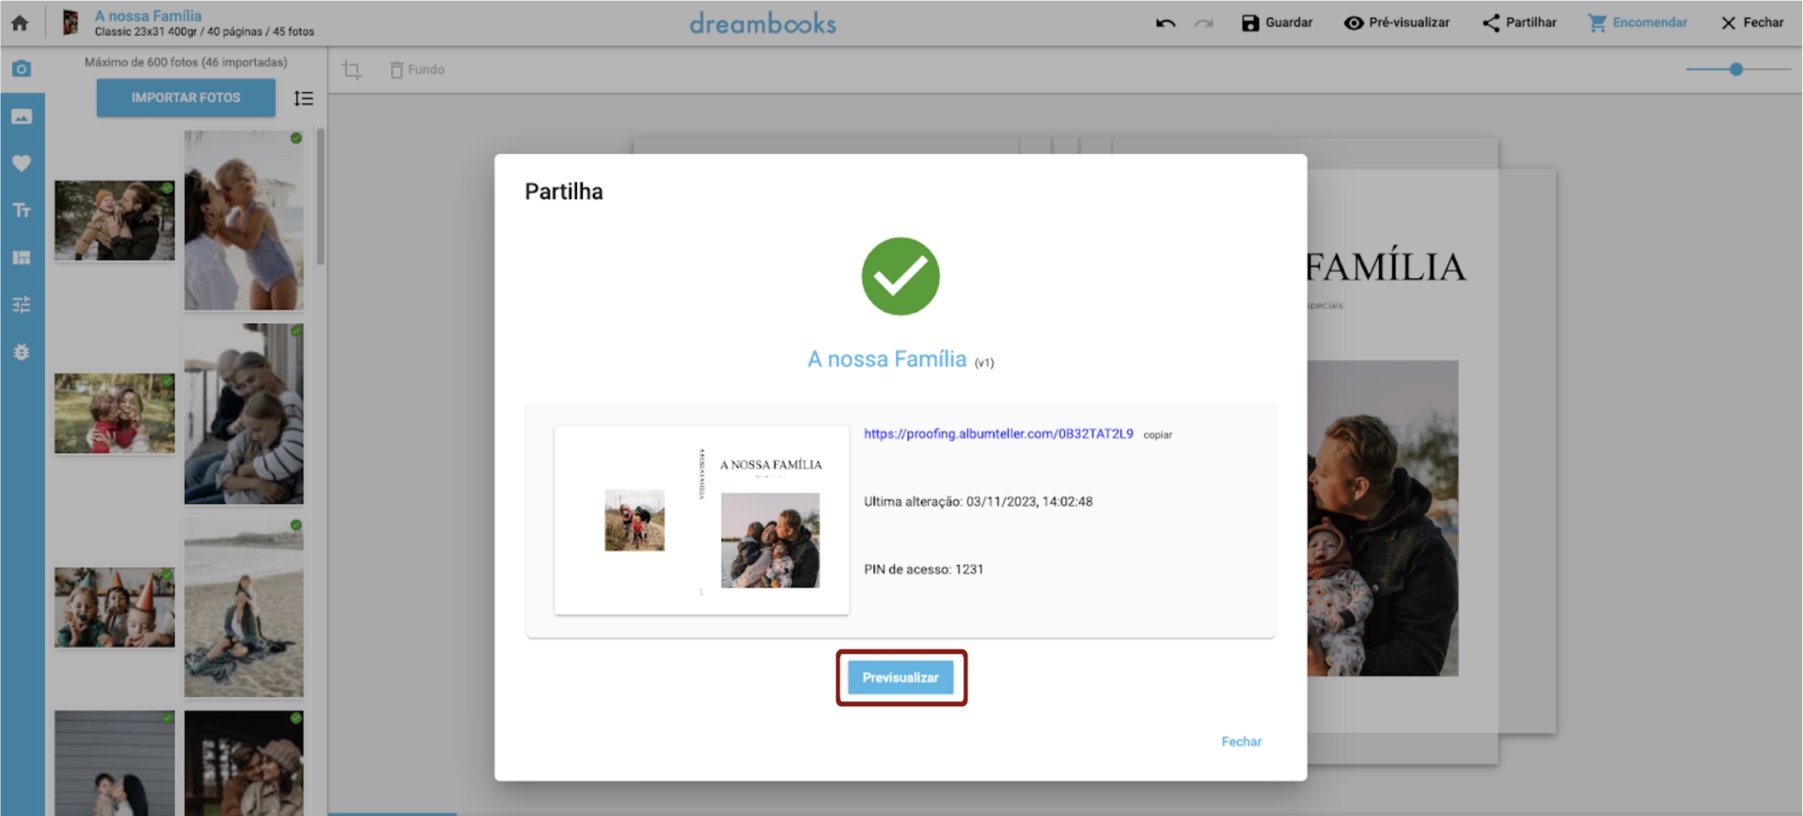Click the undo arrow

tap(1166, 24)
